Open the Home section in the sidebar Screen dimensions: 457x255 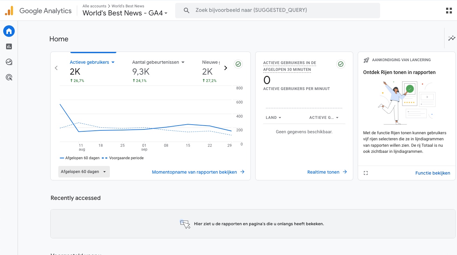(x=9, y=31)
